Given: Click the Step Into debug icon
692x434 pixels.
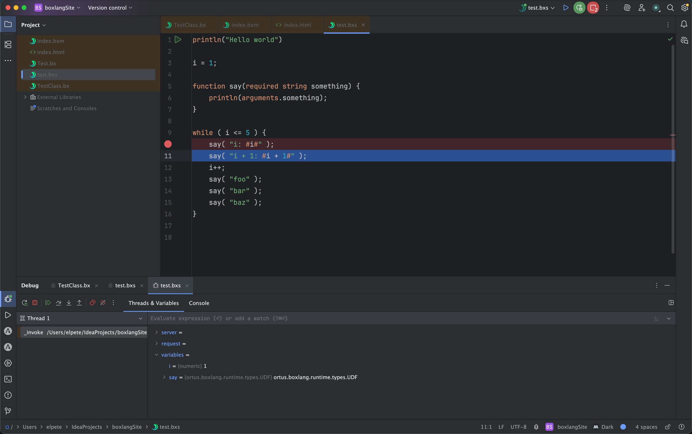Looking at the screenshot, I should pos(69,303).
